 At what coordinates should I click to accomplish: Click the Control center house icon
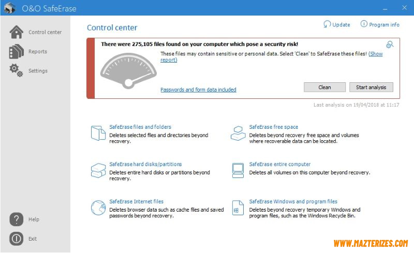tap(17, 32)
